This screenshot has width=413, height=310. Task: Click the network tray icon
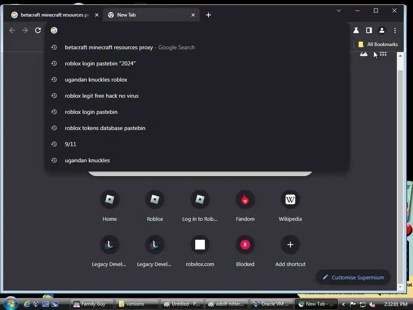tap(363, 304)
